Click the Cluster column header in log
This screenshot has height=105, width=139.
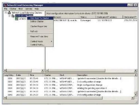point(51,75)
